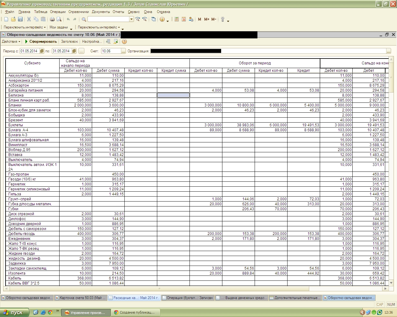Click the Save diskette icon
Image resolution: width=397 pixels, height=317 pixels.
[x=20, y=19]
